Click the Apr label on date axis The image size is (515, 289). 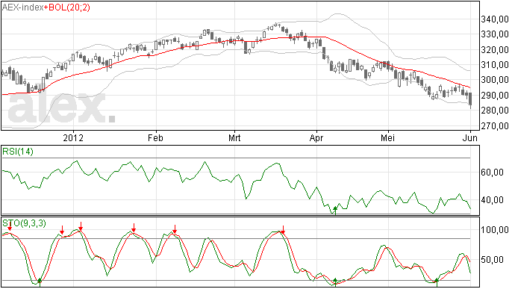(x=316, y=137)
